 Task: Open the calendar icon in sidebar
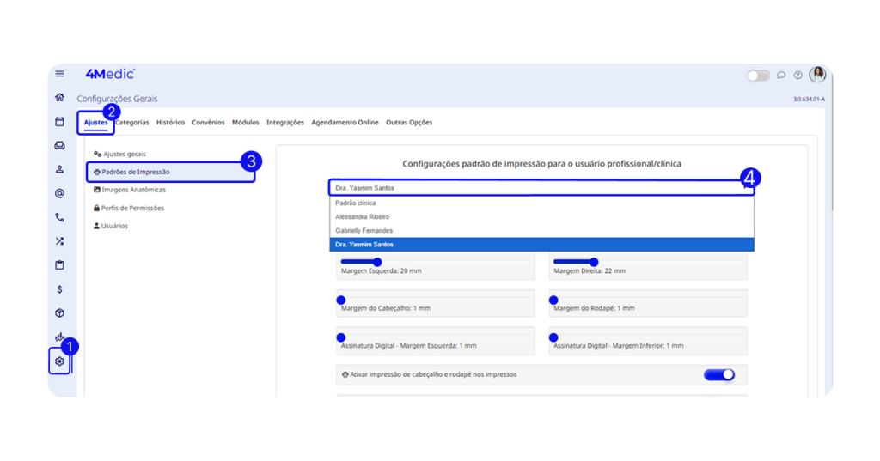click(59, 122)
